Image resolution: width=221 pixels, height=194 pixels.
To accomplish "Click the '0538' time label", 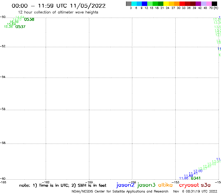I will (x=29, y=19).
